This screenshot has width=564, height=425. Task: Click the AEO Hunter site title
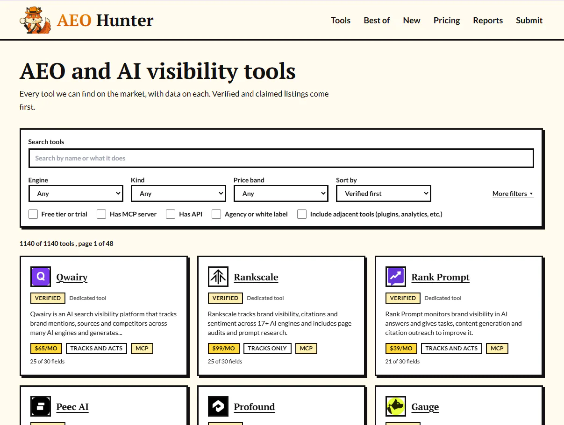point(105,21)
